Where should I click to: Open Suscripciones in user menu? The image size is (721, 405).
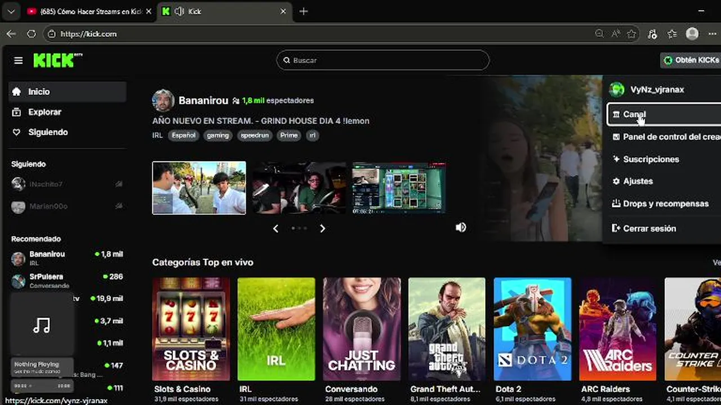(x=664, y=159)
